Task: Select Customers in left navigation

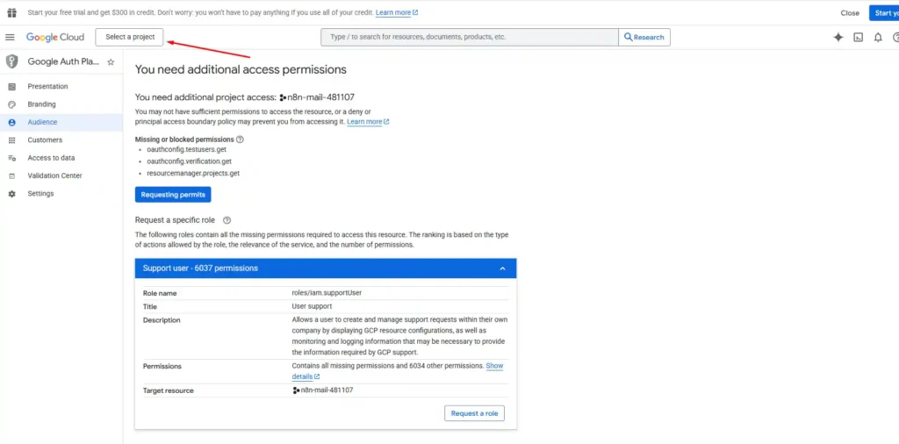Action: (45, 140)
